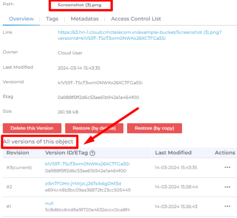Switch to the Overview tab
This screenshot has width=237, height=218.
[x=21, y=19]
